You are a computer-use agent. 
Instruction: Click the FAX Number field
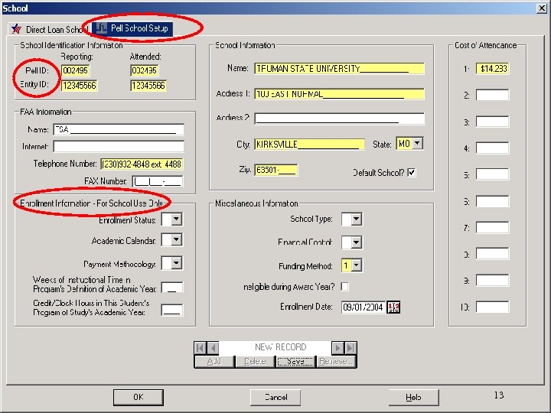point(158,181)
